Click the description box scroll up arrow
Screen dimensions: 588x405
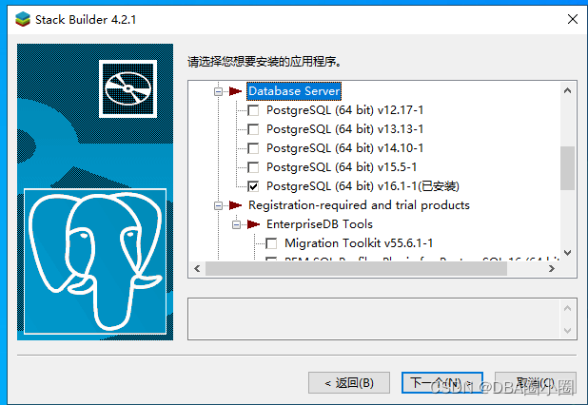click(x=568, y=308)
